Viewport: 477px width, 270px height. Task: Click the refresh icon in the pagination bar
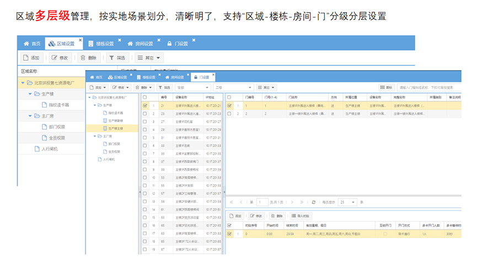tap(314, 202)
